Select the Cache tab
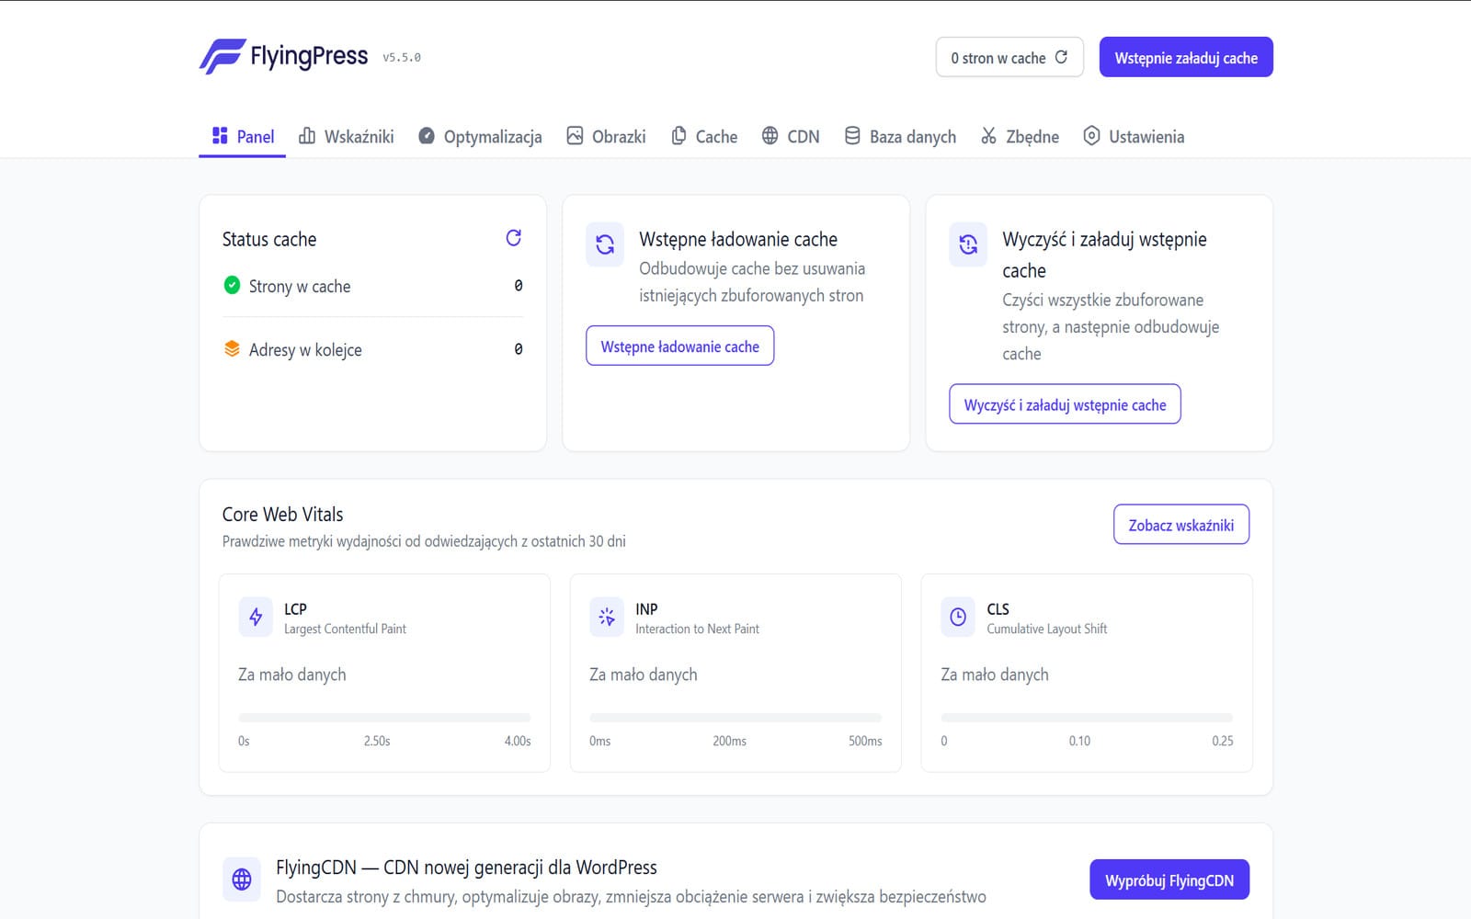The height and width of the screenshot is (919, 1471). click(x=704, y=137)
